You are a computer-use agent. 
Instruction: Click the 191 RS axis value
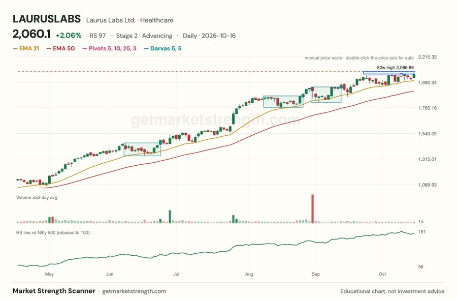coord(422,232)
